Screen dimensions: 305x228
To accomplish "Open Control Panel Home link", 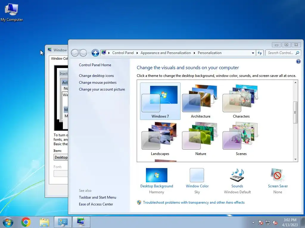I will tap(95, 65).
